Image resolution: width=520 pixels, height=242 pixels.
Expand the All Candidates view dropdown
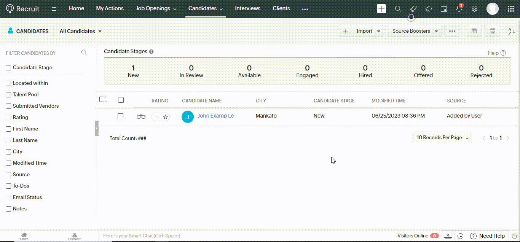80,31
